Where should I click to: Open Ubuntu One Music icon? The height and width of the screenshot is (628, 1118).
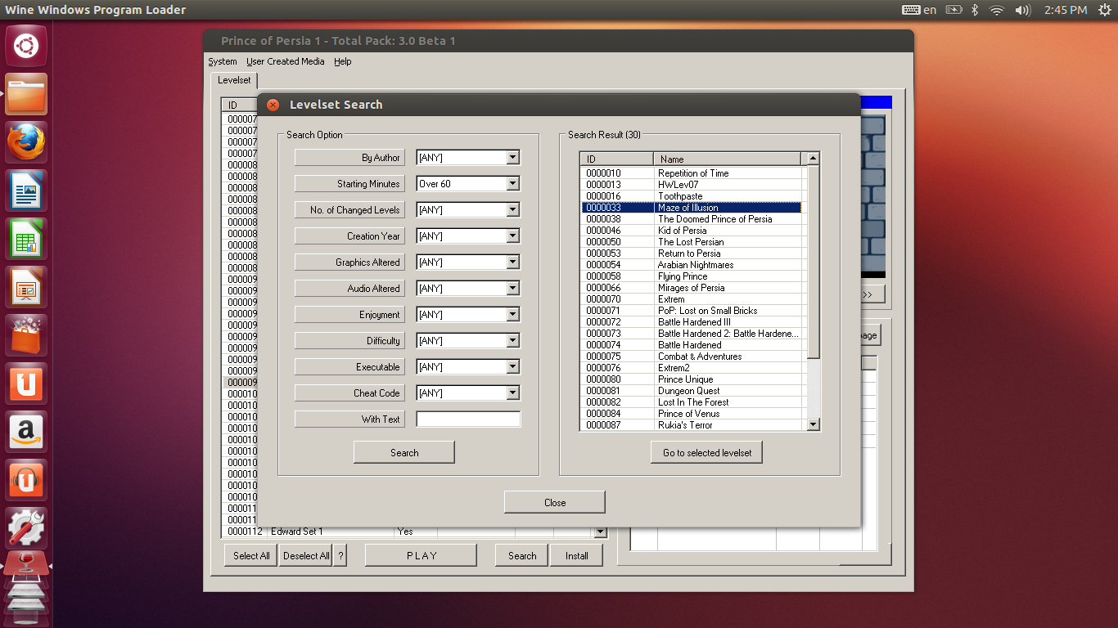[26, 481]
